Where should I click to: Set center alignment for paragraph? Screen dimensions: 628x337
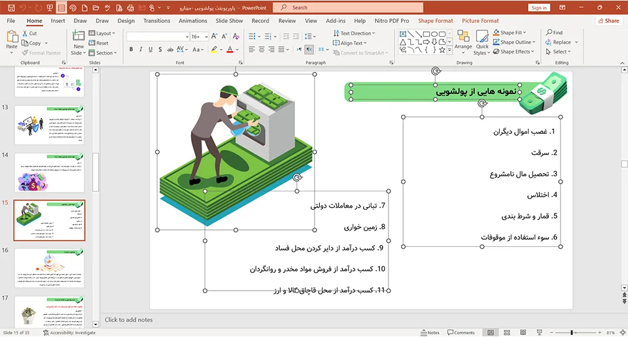261,50
